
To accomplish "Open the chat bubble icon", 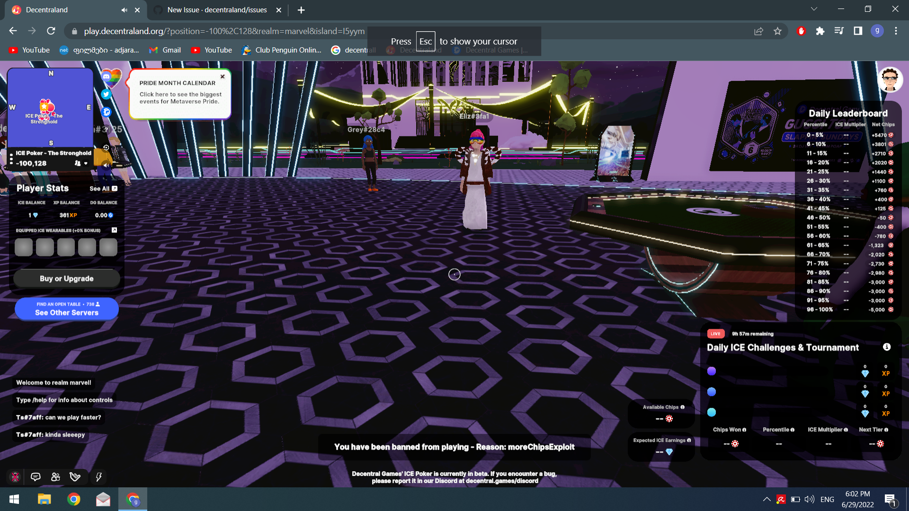I will click(36, 477).
